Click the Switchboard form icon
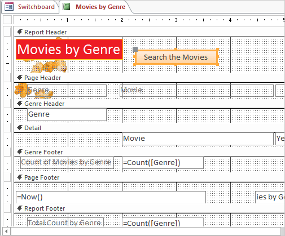This screenshot has height=236, width=285. (9, 7)
